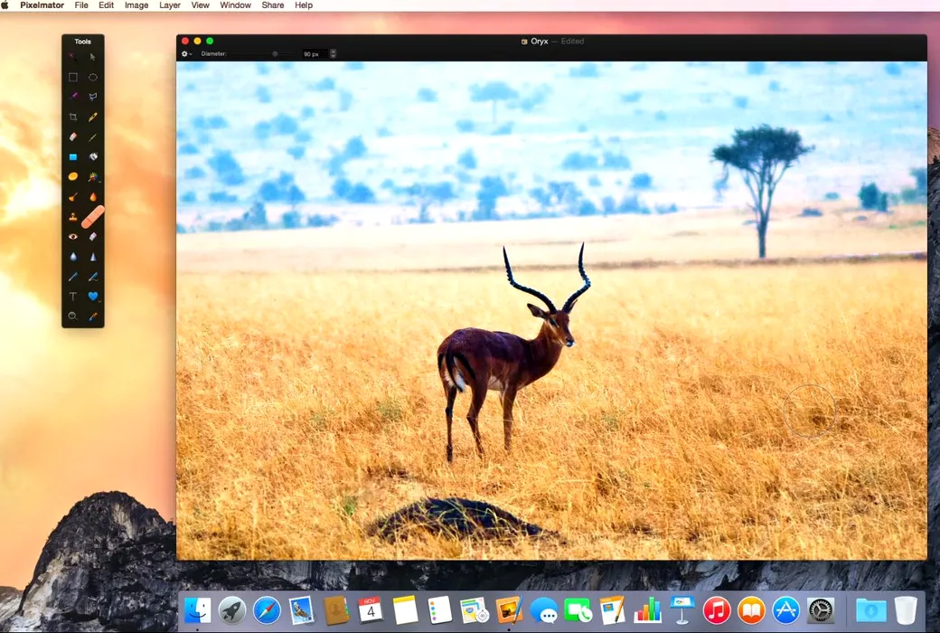
Task: Pick the Burn flame tool
Action: [92, 196]
